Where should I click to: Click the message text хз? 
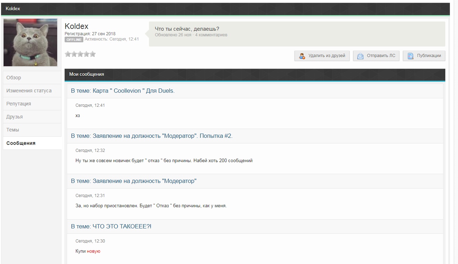[x=78, y=116]
